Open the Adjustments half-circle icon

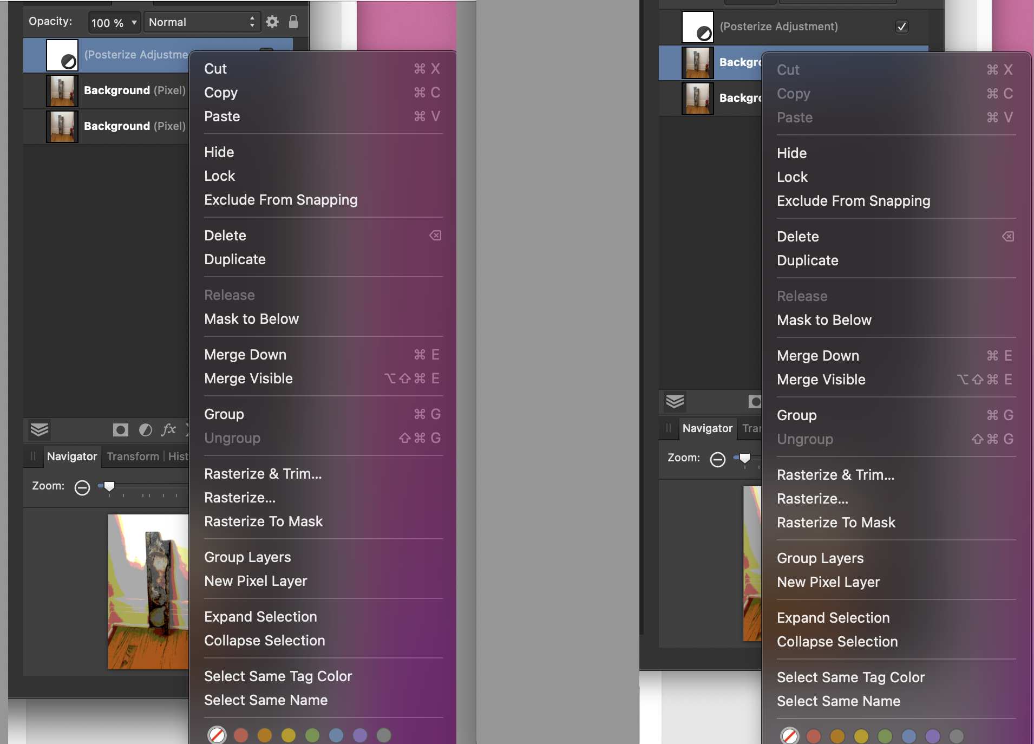[145, 429]
